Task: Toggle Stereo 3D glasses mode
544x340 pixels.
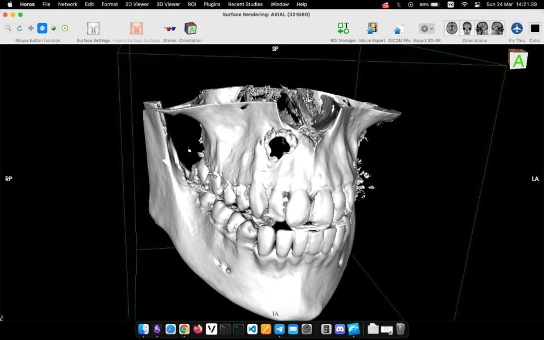Action: 169,28
